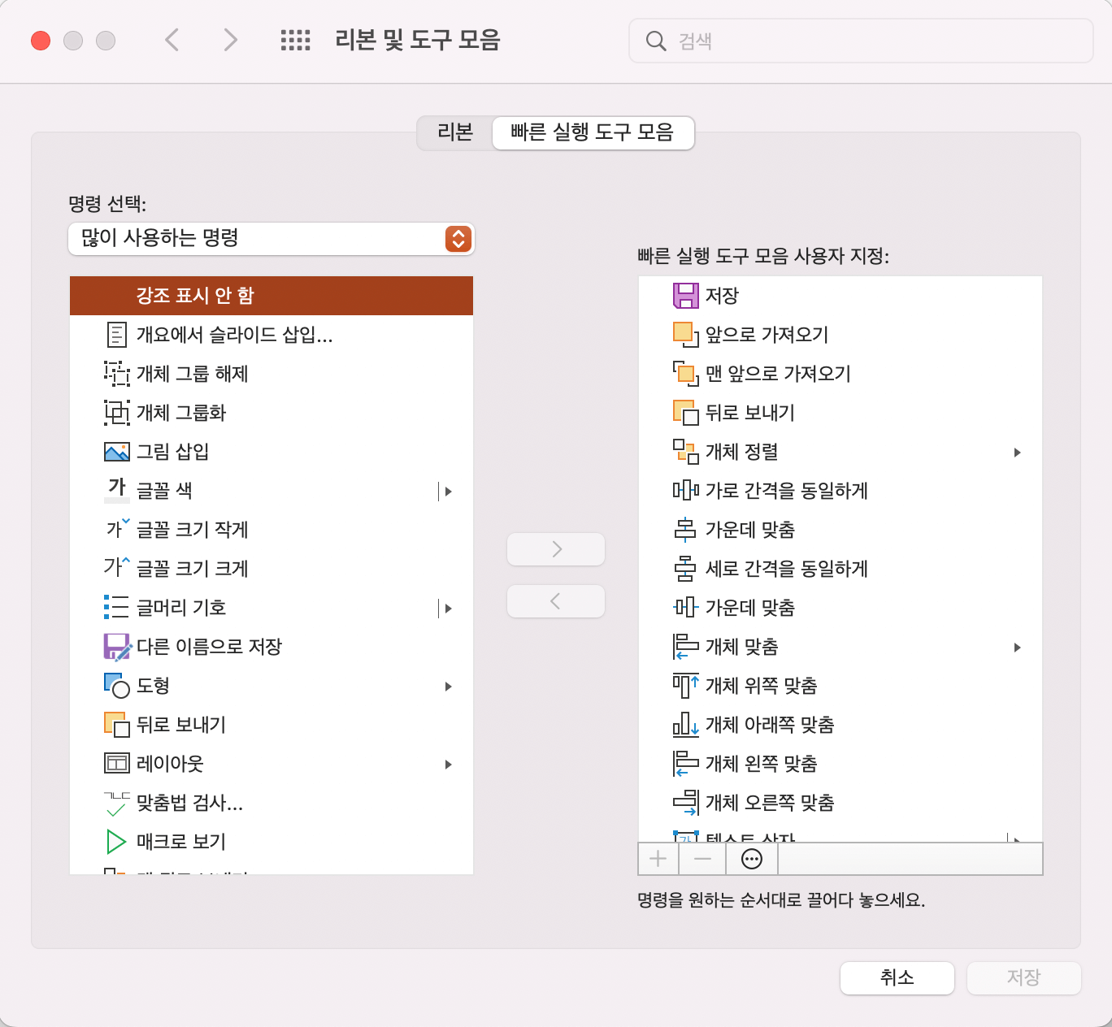
Task: Click the 취소 button
Action: [x=897, y=977]
